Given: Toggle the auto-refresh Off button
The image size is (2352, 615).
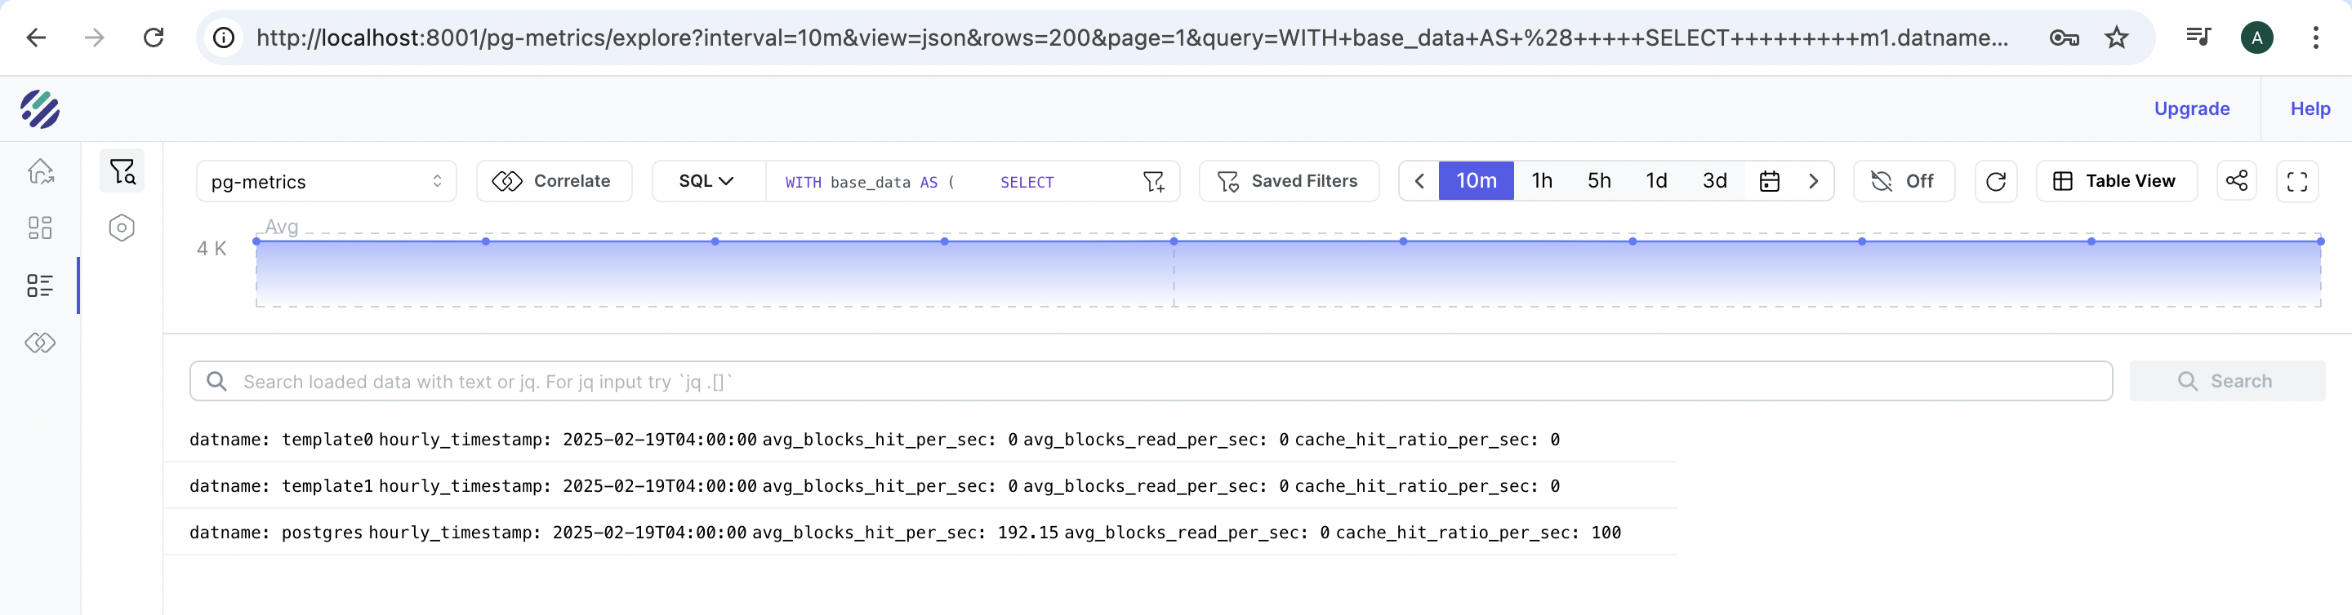Looking at the screenshot, I should (1903, 182).
